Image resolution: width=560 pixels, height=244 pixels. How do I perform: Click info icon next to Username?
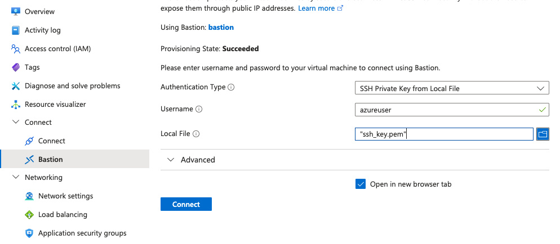pos(199,110)
